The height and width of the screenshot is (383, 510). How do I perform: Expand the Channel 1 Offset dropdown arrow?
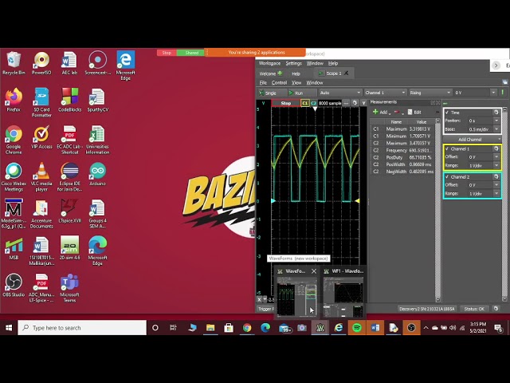point(496,157)
